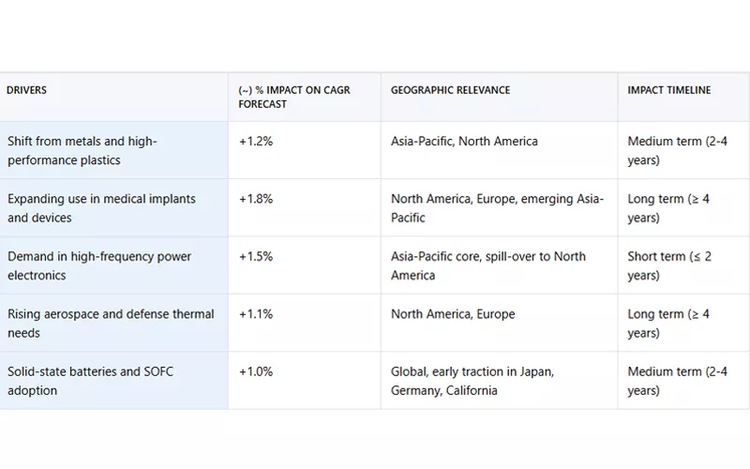750x469 pixels.
Task: Click the IMPACT TIMELINE column header
Action: point(668,90)
